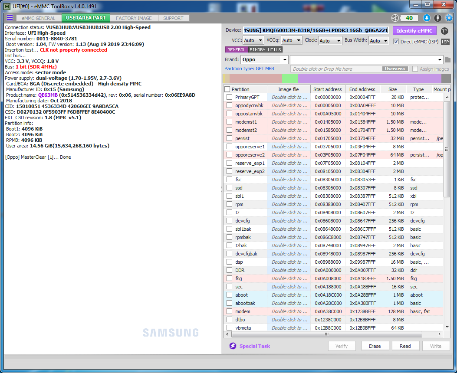Check the select-all Partition header checkbox

pyautogui.click(x=227, y=89)
